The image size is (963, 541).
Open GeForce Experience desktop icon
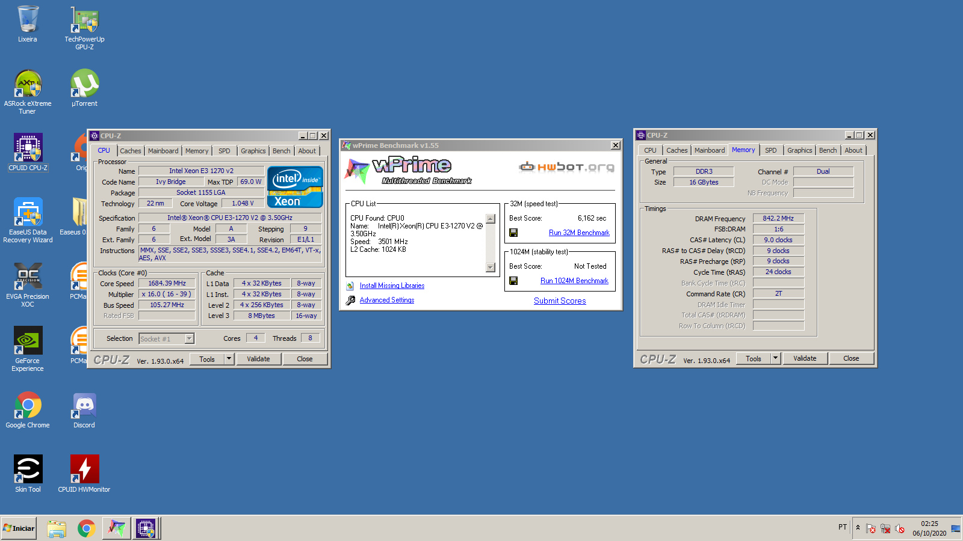pos(28,349)
